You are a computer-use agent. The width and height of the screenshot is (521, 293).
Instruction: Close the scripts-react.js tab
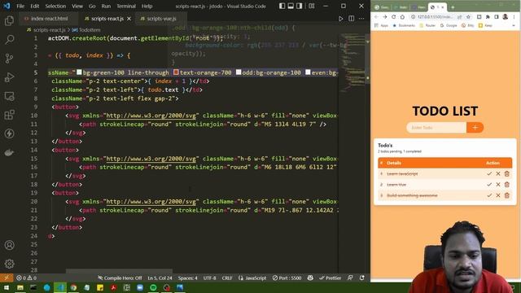click(x=129, y=19)
